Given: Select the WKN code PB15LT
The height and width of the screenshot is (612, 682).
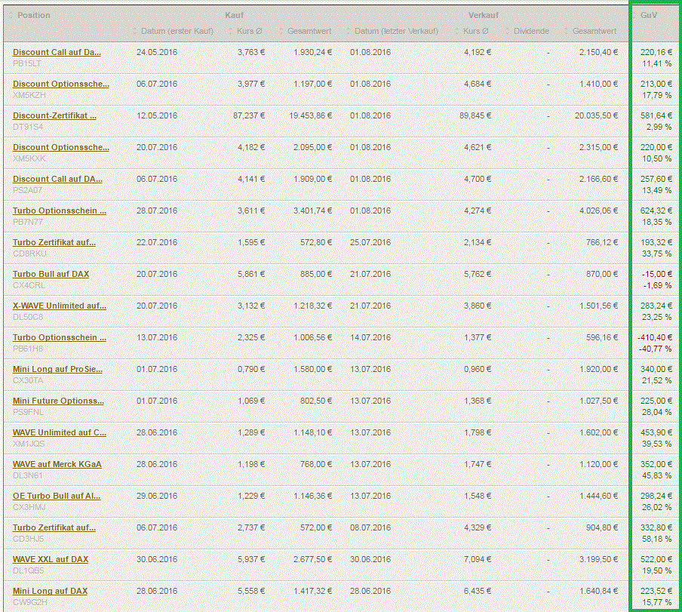Looking at the screenshot, I should pyautogui.click(x=27, y=63).
